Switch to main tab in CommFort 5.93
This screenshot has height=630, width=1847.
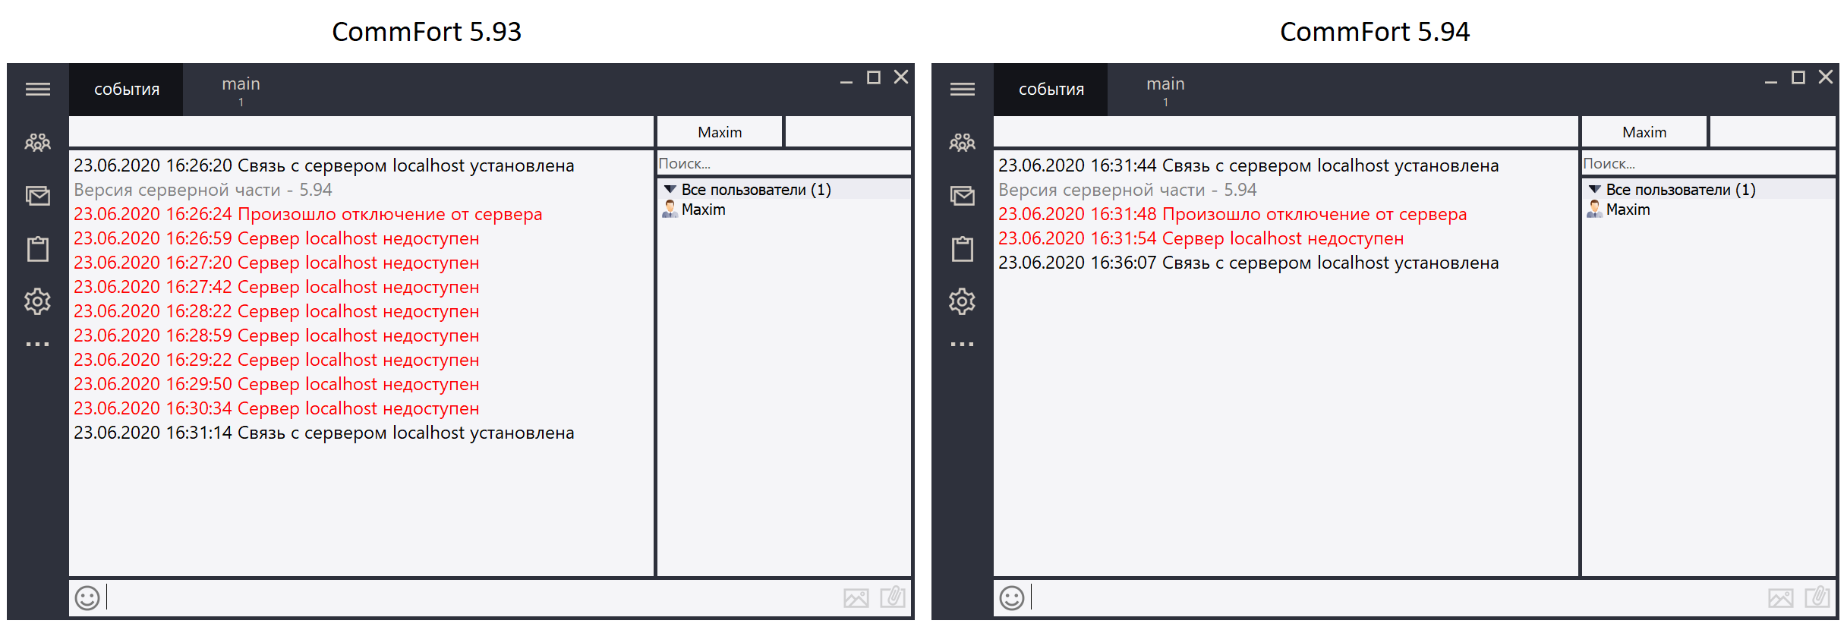(x=241, y=90)
